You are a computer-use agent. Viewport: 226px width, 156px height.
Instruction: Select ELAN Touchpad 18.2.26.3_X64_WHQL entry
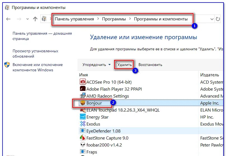[x=123, y=110]
